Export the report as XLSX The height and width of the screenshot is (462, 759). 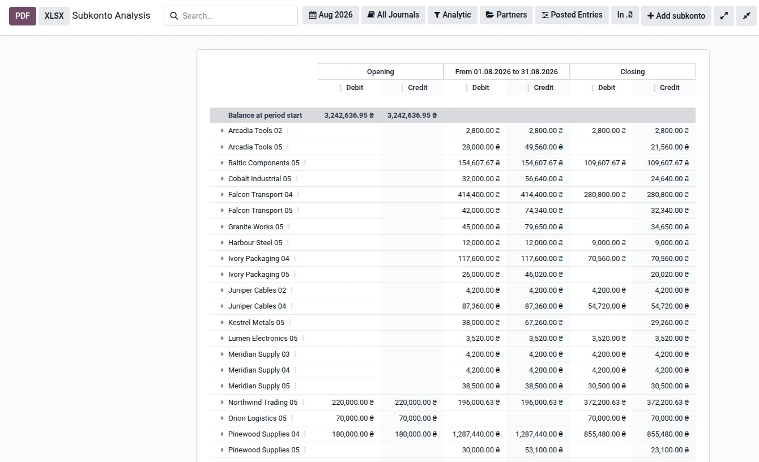click(x=54, y=16)
